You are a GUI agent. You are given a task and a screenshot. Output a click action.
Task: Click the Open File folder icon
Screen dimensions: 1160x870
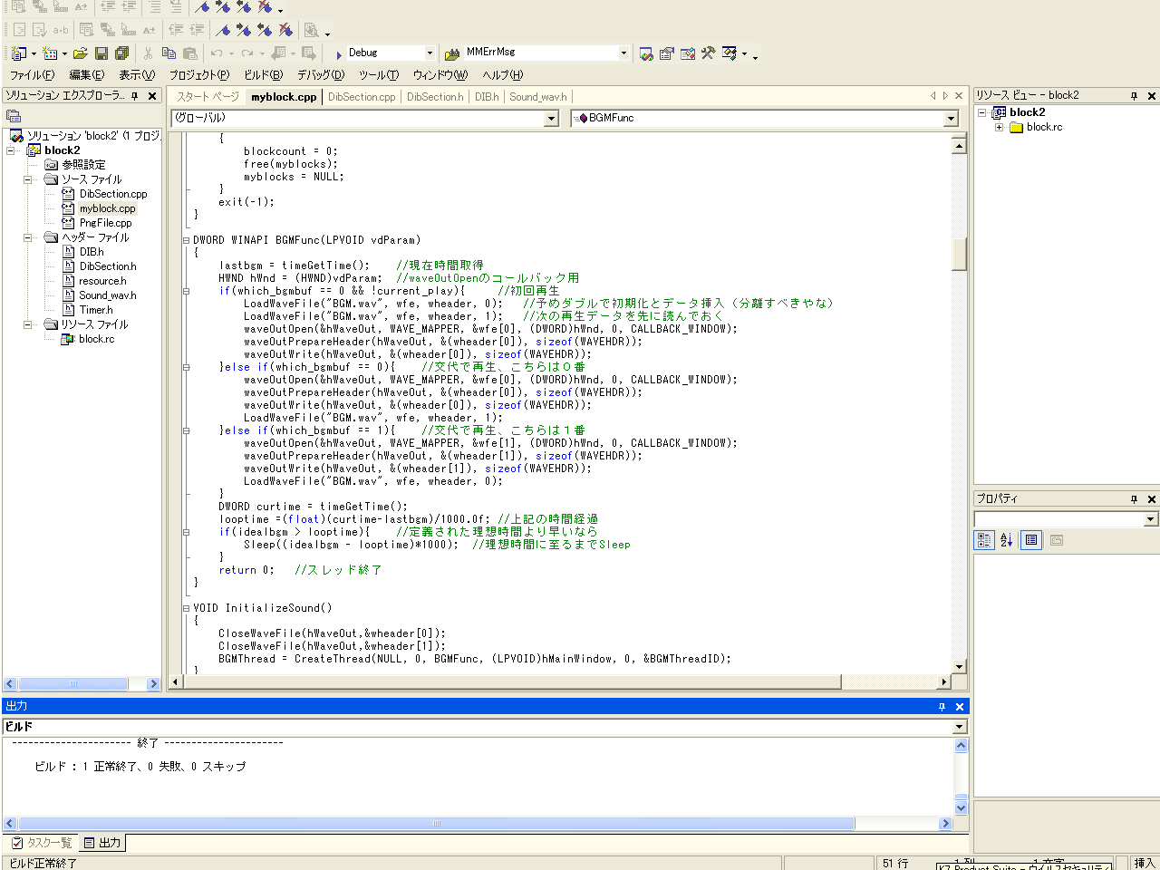[x=81, y=53]
